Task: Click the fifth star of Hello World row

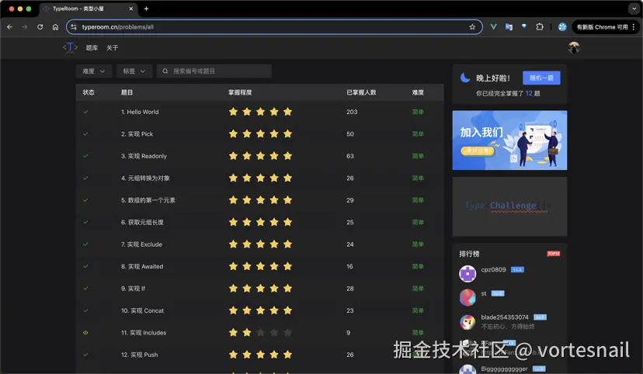Action: (287, 112)
